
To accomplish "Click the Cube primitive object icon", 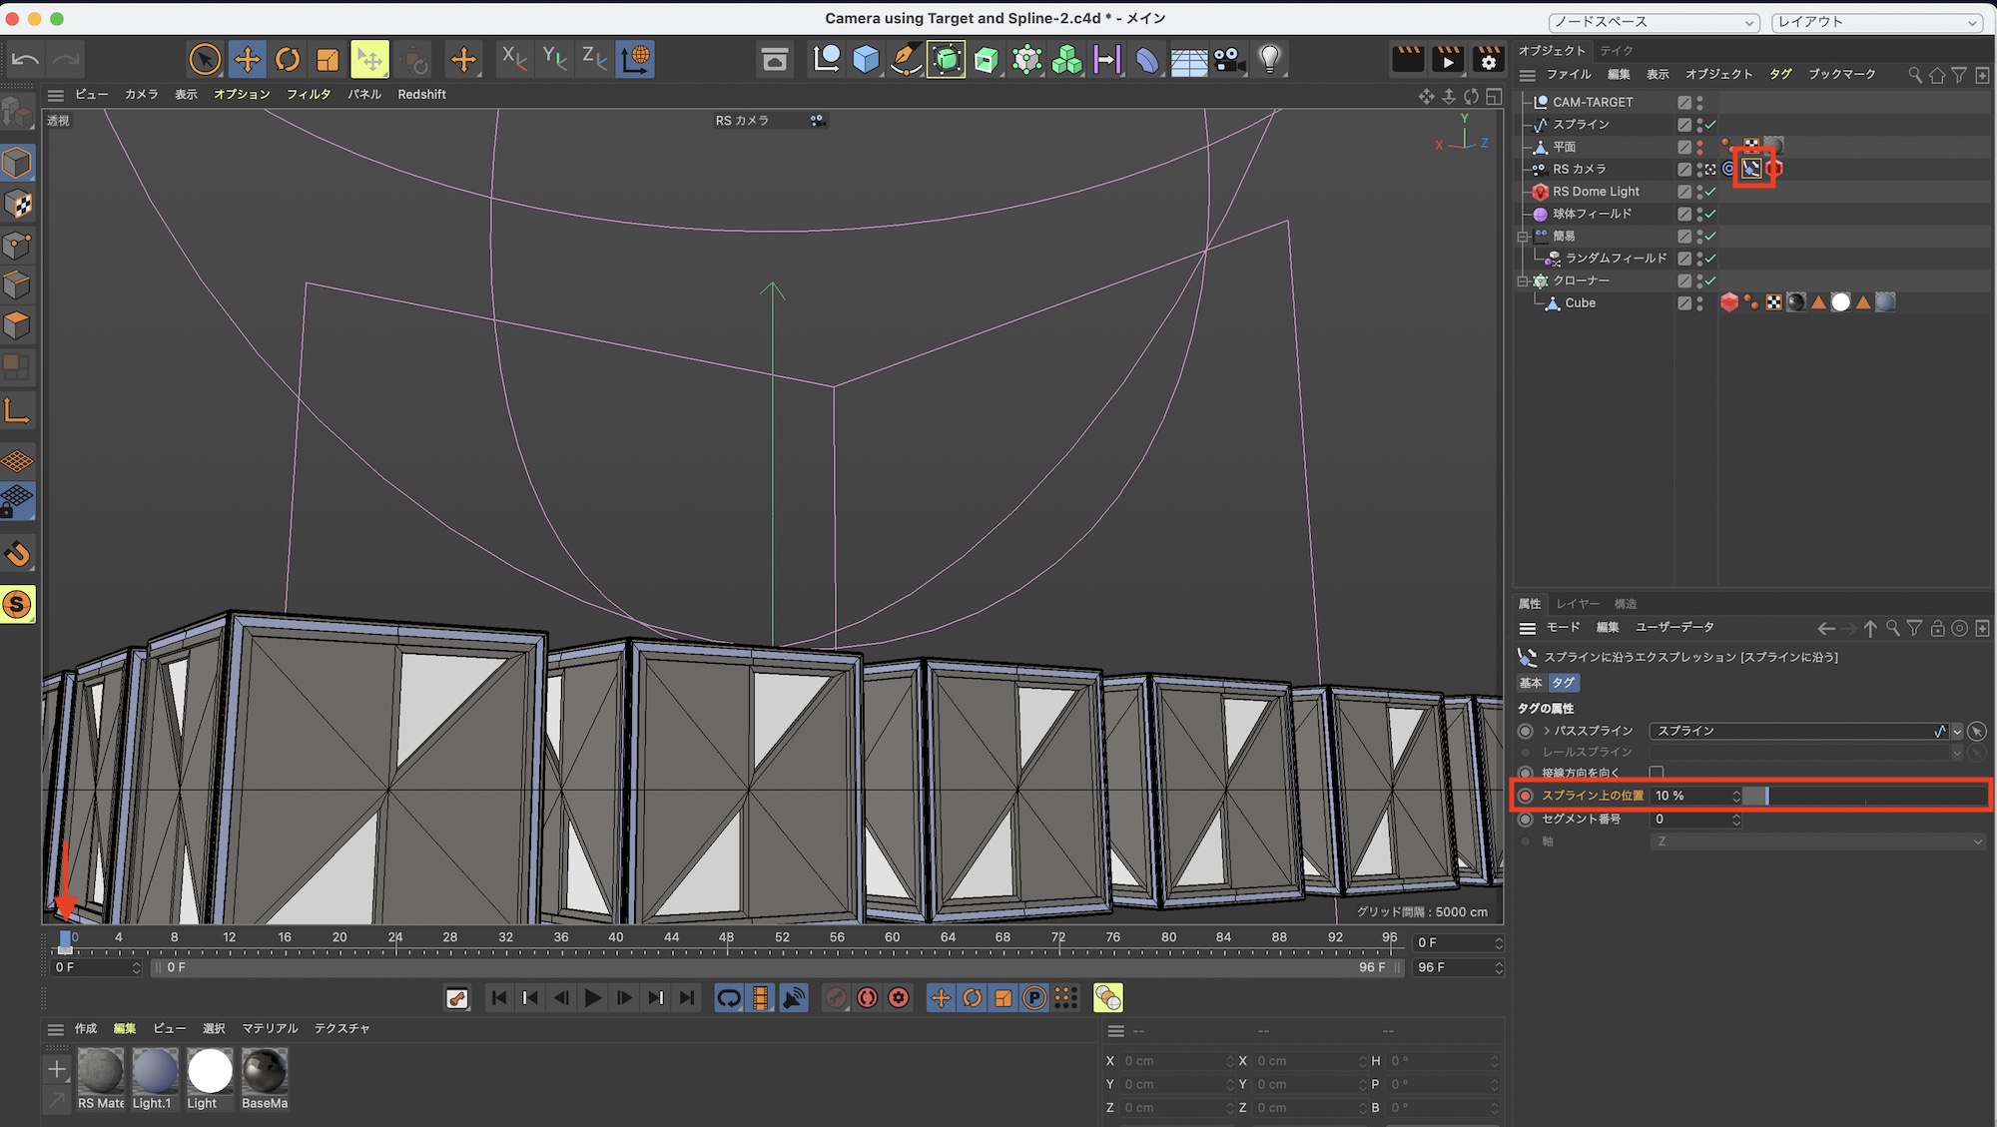I will (x=866, y=60).
